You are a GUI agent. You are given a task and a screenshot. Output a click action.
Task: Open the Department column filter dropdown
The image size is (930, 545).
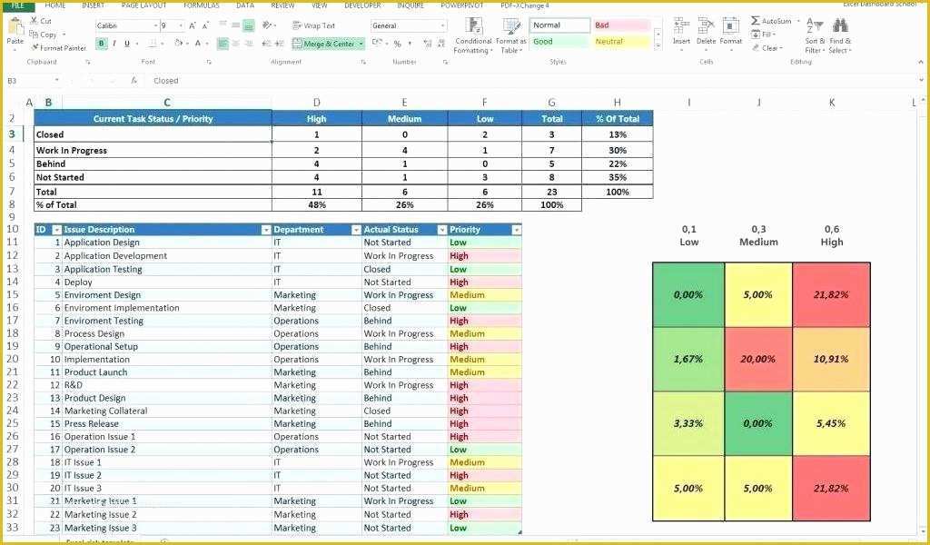tap(355, 229)
